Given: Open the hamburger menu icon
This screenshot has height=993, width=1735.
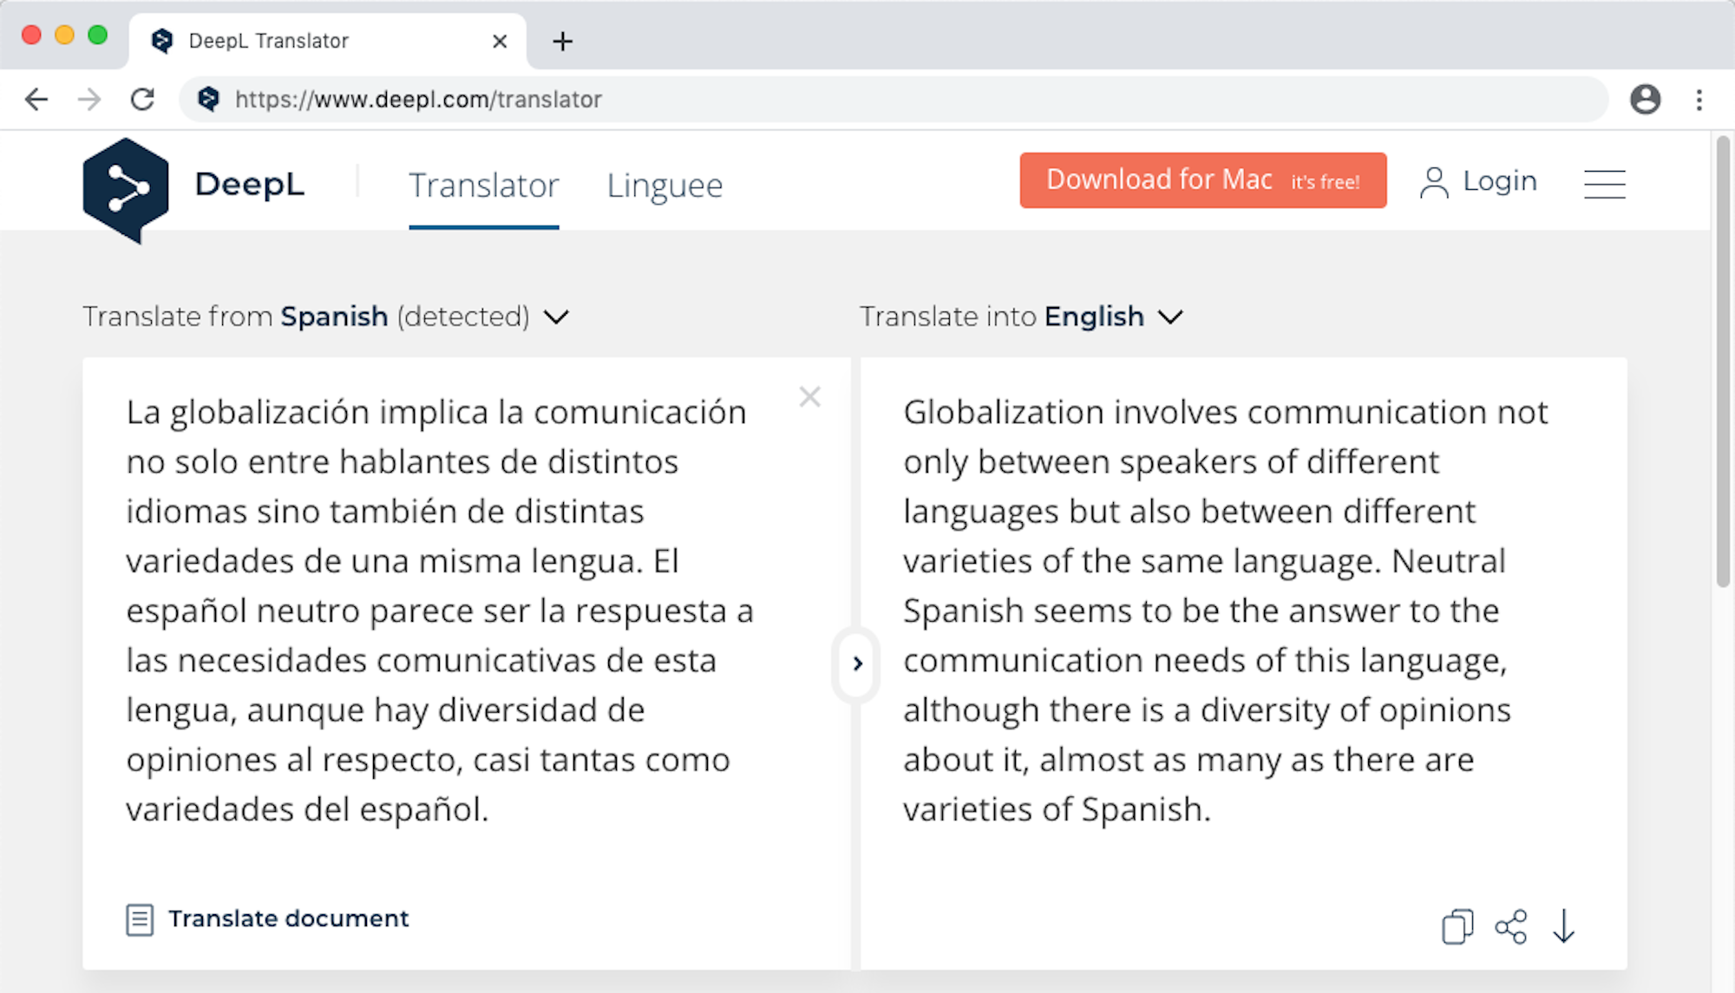Looking at the screenshot, I should (1604, 184).
